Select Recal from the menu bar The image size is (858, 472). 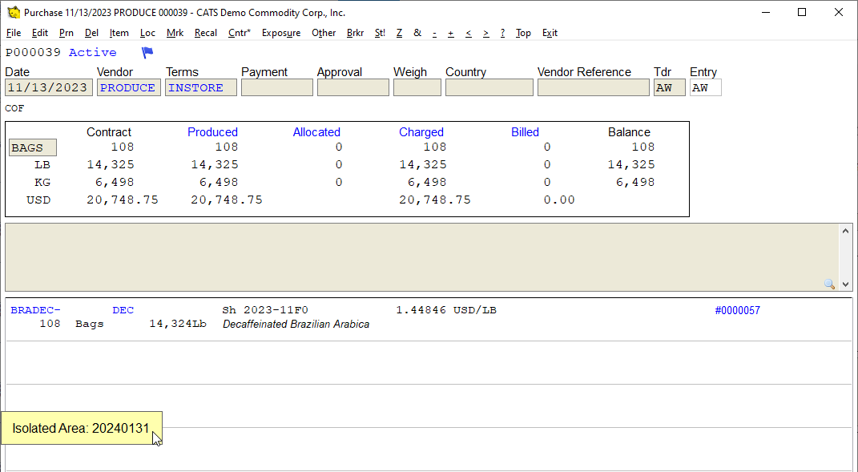(x=206, y=33)
